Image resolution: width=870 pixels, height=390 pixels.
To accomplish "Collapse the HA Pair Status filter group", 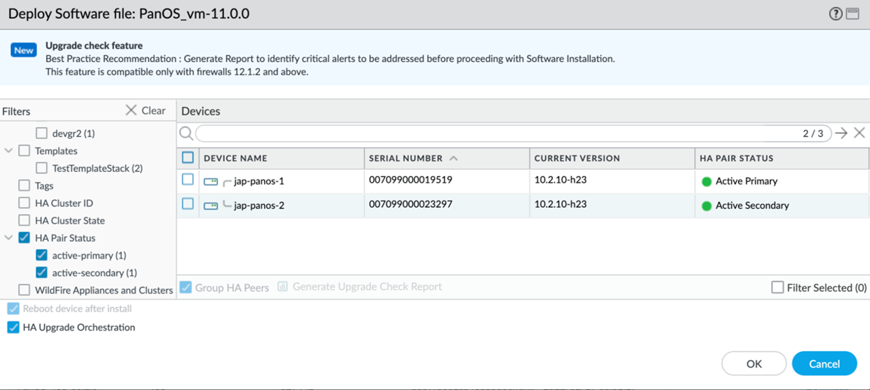I will (9, 238).
